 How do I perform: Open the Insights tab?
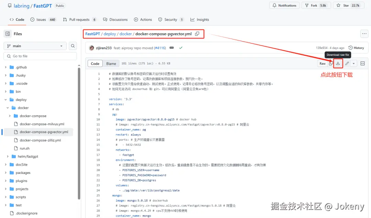click(x=200, y=20)
